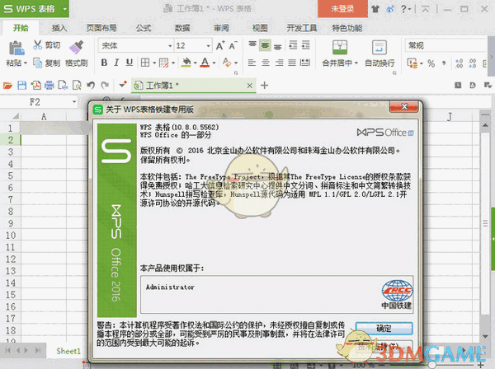Click the decrease indent icon
This screenshot has width=495, height=369.
tap(293, 45)
